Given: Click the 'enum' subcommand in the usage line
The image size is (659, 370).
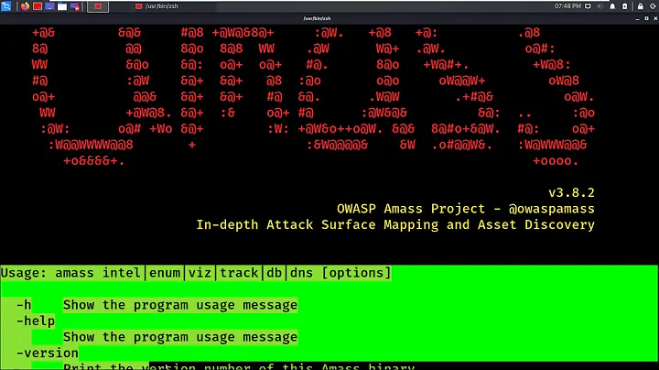Looking at the screenshot, I should 165,273.
